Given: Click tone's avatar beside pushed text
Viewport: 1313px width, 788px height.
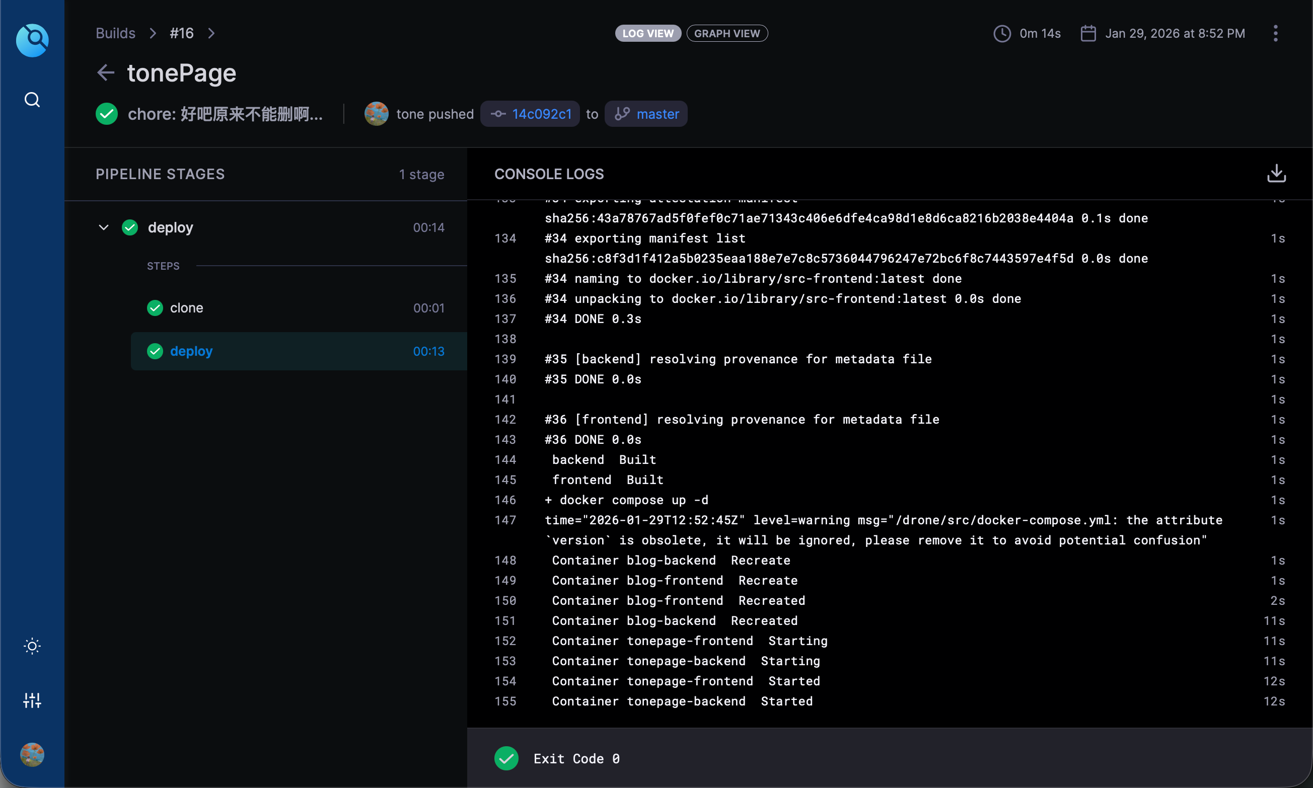Looking at the screenshot, I should (376, 114).
